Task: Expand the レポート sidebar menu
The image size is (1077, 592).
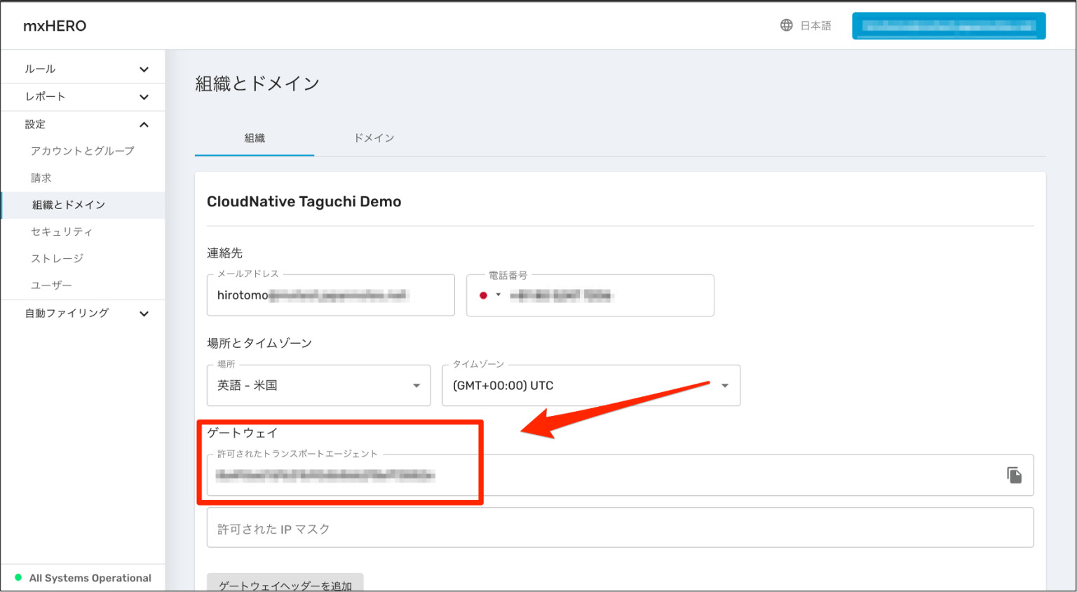Action: (83, 96)
